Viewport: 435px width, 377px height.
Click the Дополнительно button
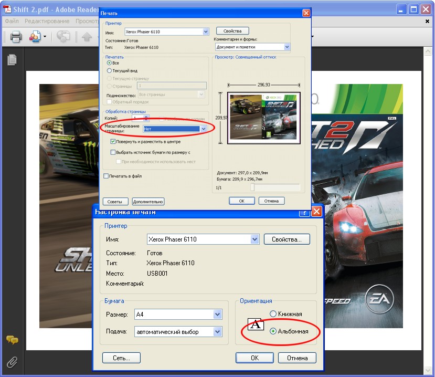tap(148, 202)
